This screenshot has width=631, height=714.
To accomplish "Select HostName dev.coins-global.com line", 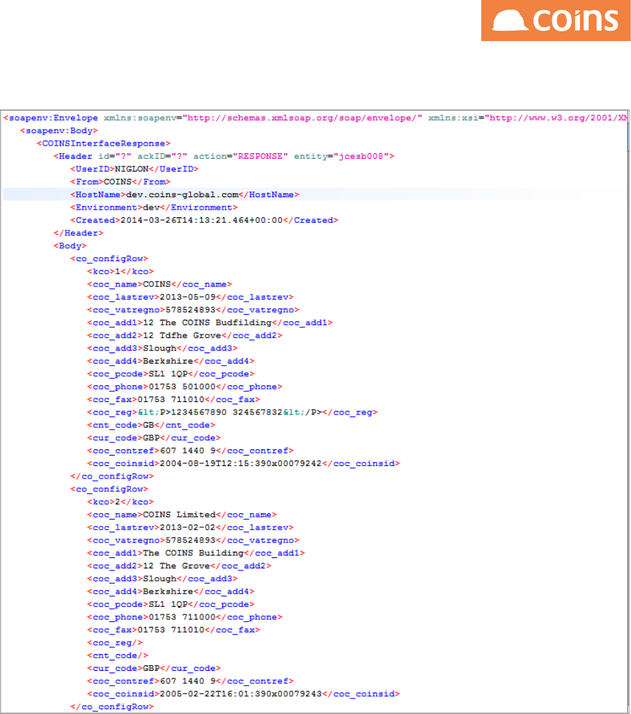I will pos(185,194).
